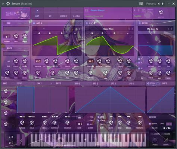Enable MONO voicing checkbox
Viewport: 177px width, 149px height.
150,124
